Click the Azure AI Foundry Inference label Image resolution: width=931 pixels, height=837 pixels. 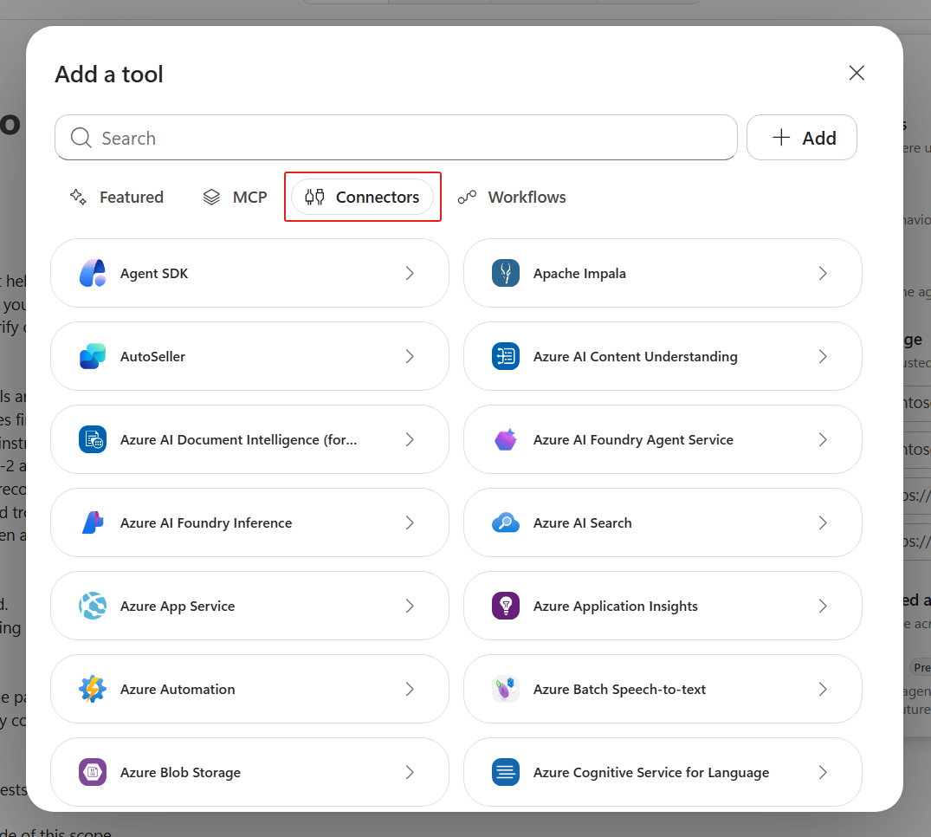(206, 522)
